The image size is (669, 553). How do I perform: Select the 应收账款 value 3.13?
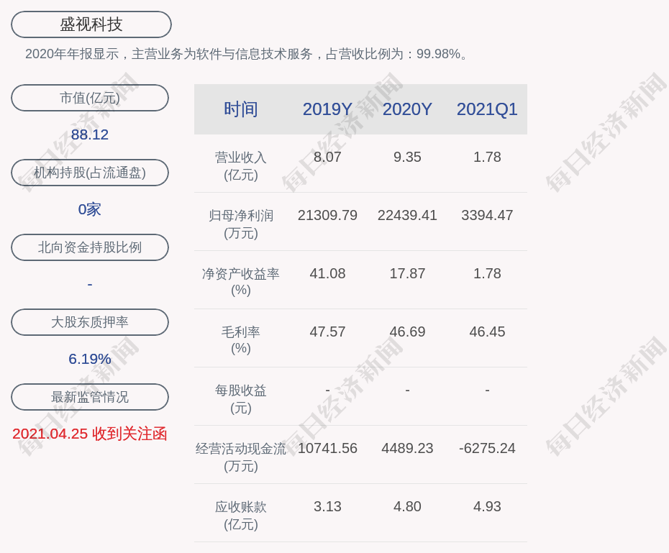coord(328,506)
